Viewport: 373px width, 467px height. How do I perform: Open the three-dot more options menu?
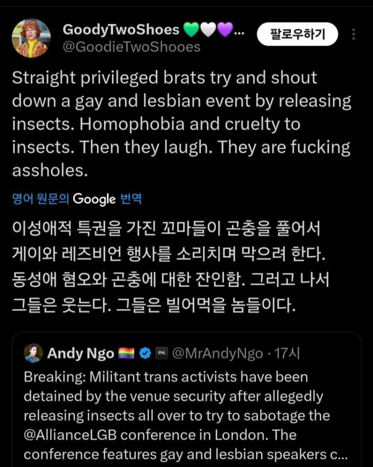coord(353,34)
